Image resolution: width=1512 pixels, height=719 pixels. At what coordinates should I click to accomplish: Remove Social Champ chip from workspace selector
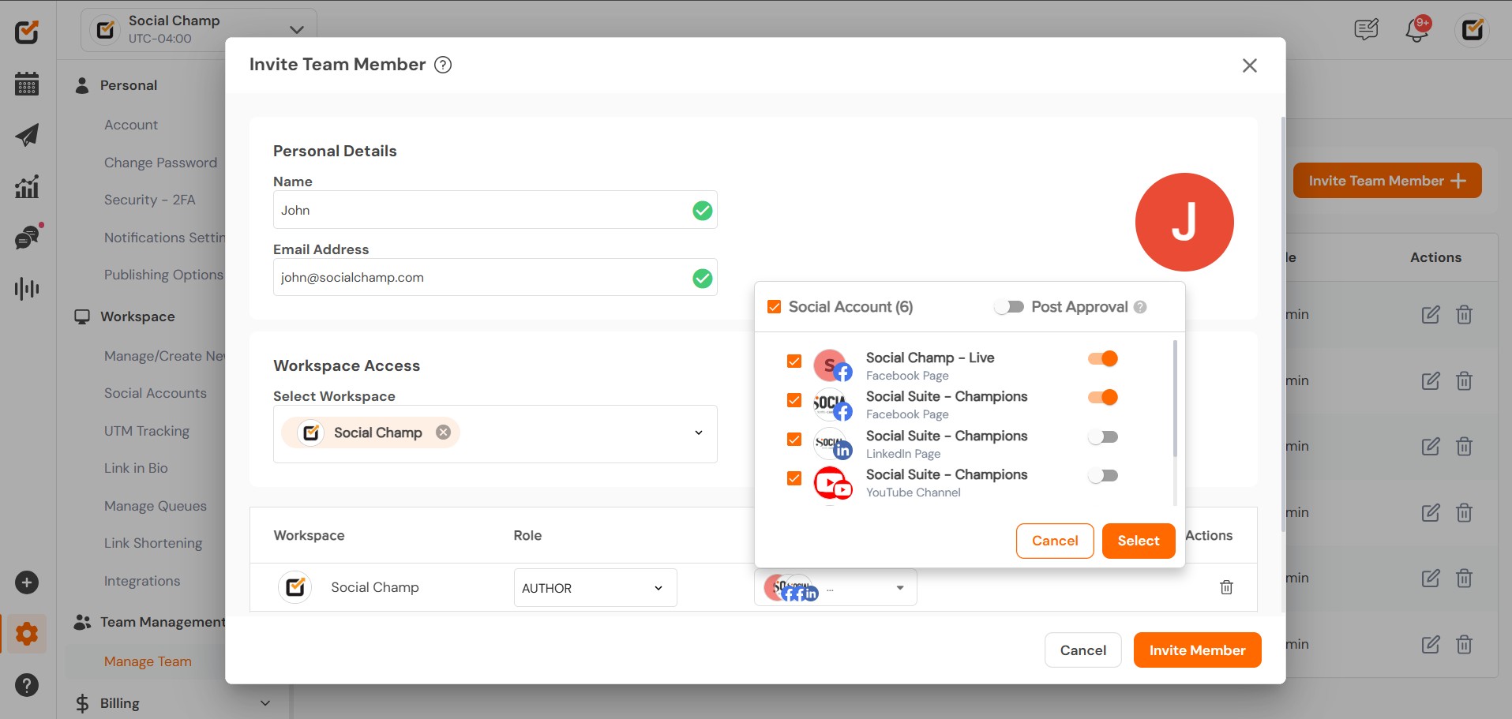click(x=444, y=433)
